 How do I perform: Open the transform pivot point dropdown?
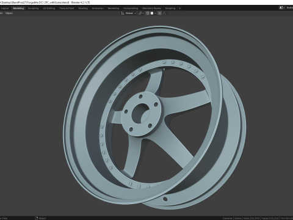click(x=141, y=13)
